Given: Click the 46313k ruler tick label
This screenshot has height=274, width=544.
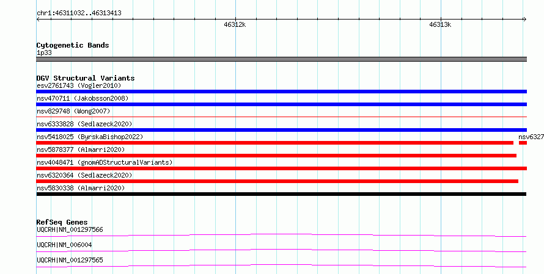Looking at the screenshot, I should [440, 24].
